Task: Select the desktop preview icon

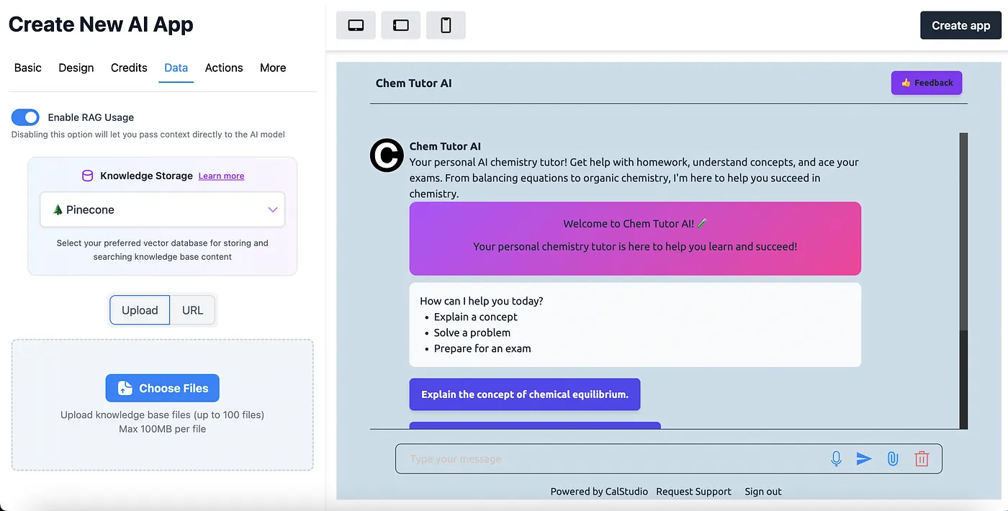Action: 356,24
